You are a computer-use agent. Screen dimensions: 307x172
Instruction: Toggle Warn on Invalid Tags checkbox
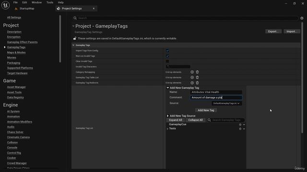pos(167,56)
